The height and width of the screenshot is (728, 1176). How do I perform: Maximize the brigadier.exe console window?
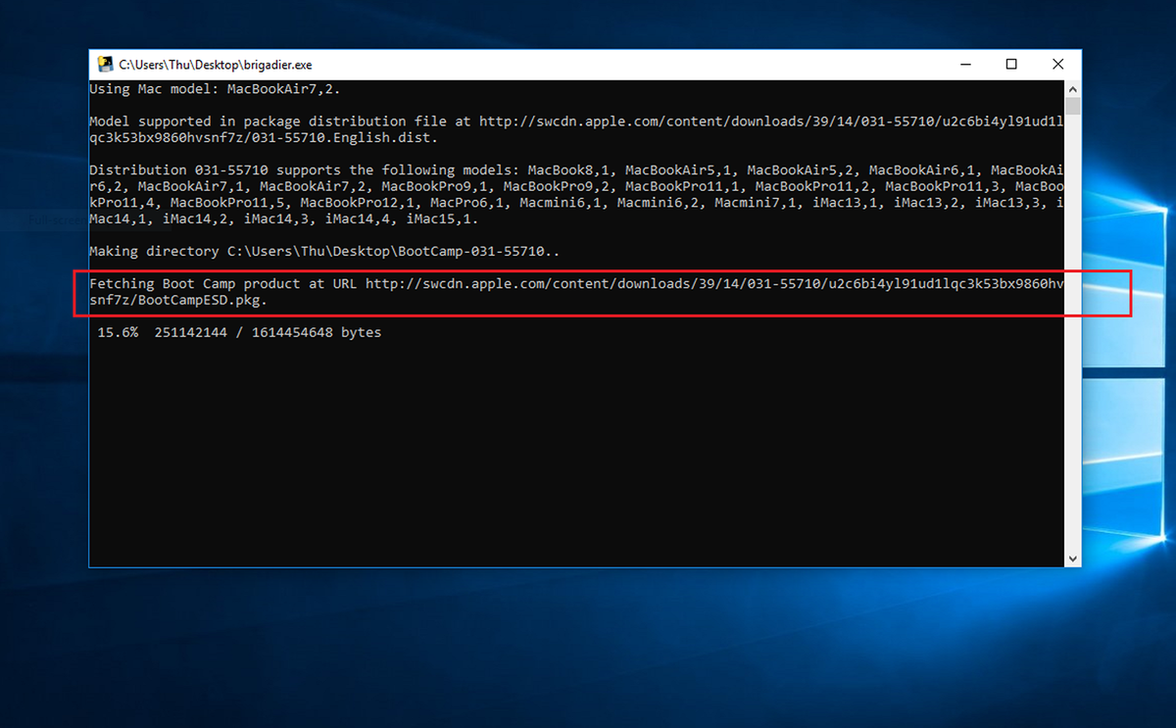[x=1011, y=65]
